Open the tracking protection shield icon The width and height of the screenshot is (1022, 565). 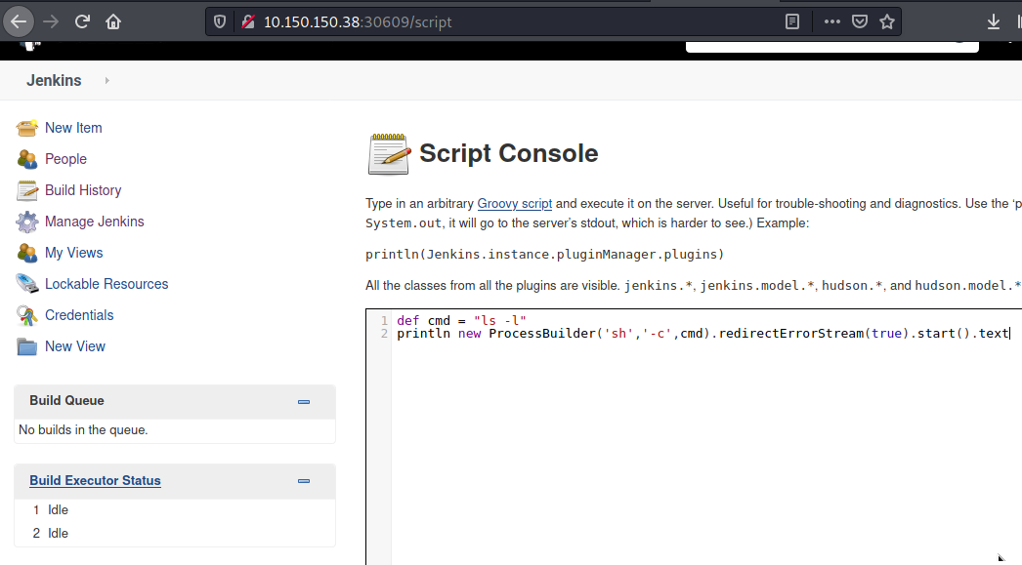pos(220,21)
